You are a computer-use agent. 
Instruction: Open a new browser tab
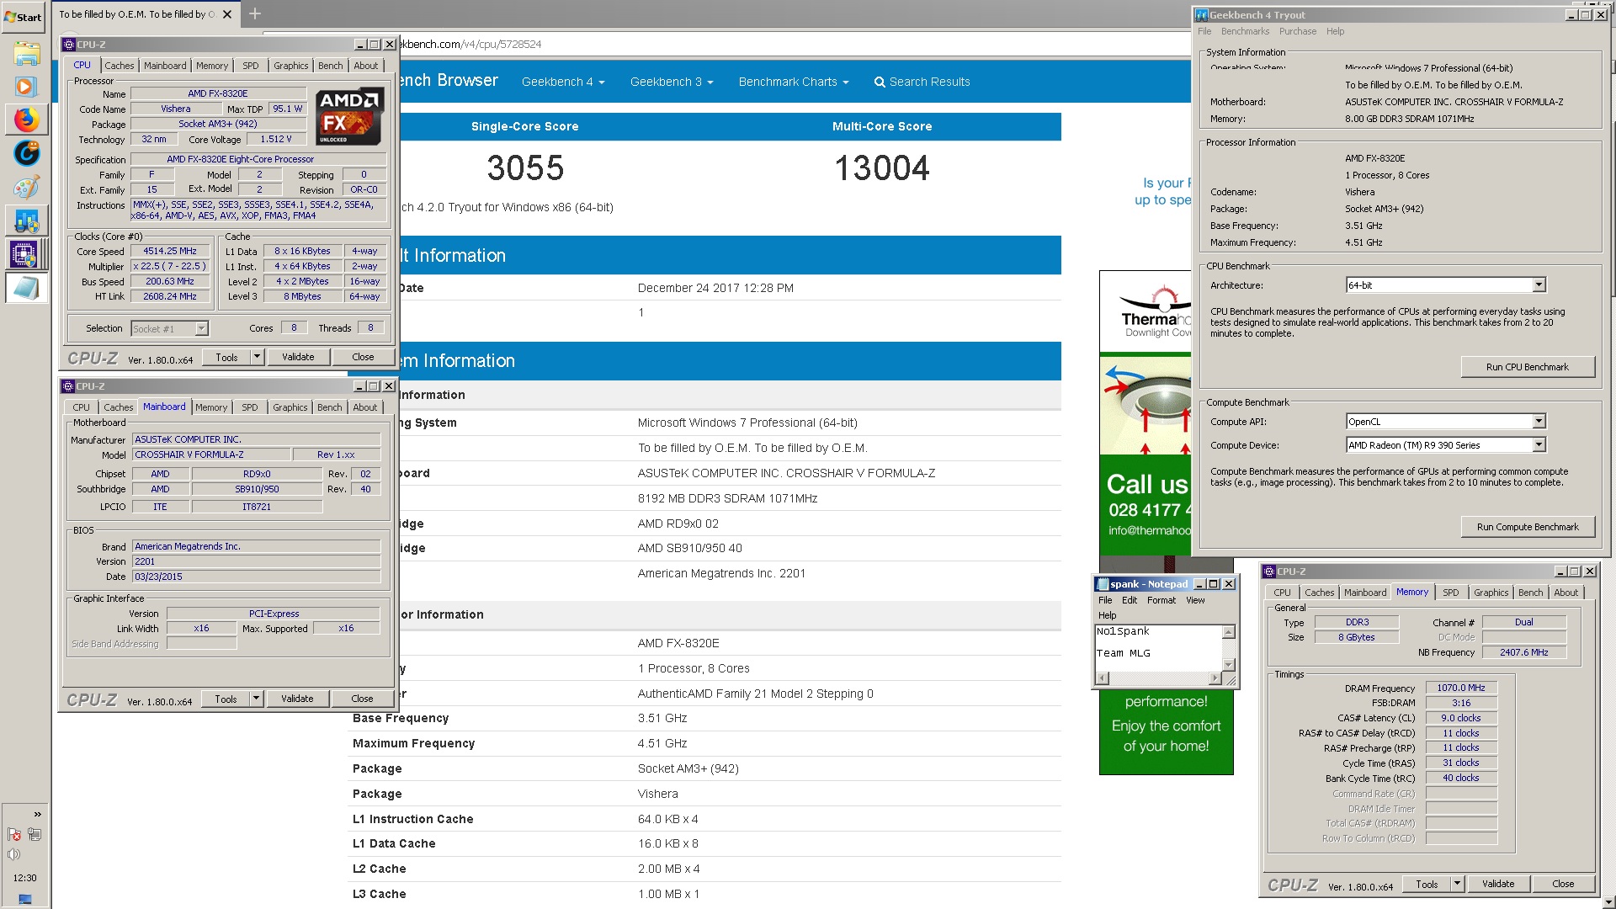[255, 13]
